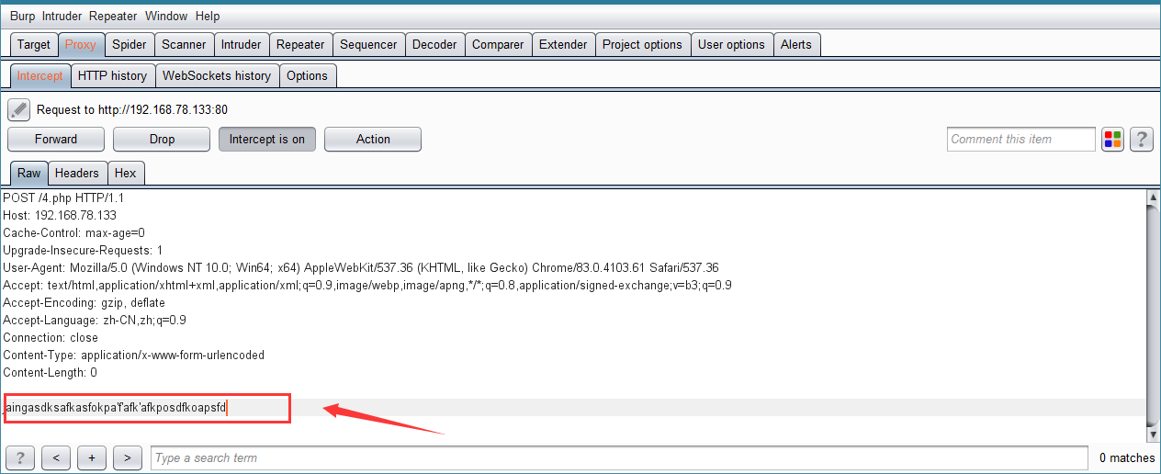Screen dimensions: 1161x474
Task: Click the search help question-mark button
Action: (x=20, y=457)
